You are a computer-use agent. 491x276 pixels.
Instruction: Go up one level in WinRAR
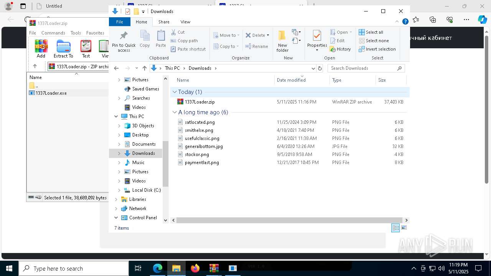point(35,66)
